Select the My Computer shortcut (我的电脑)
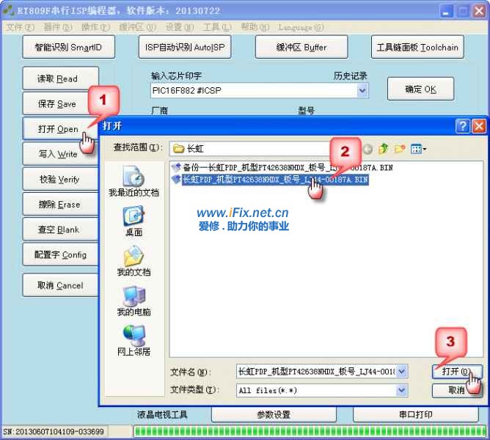Image resolution: width=490 pixels, height=440 pixels. point(134,300)
